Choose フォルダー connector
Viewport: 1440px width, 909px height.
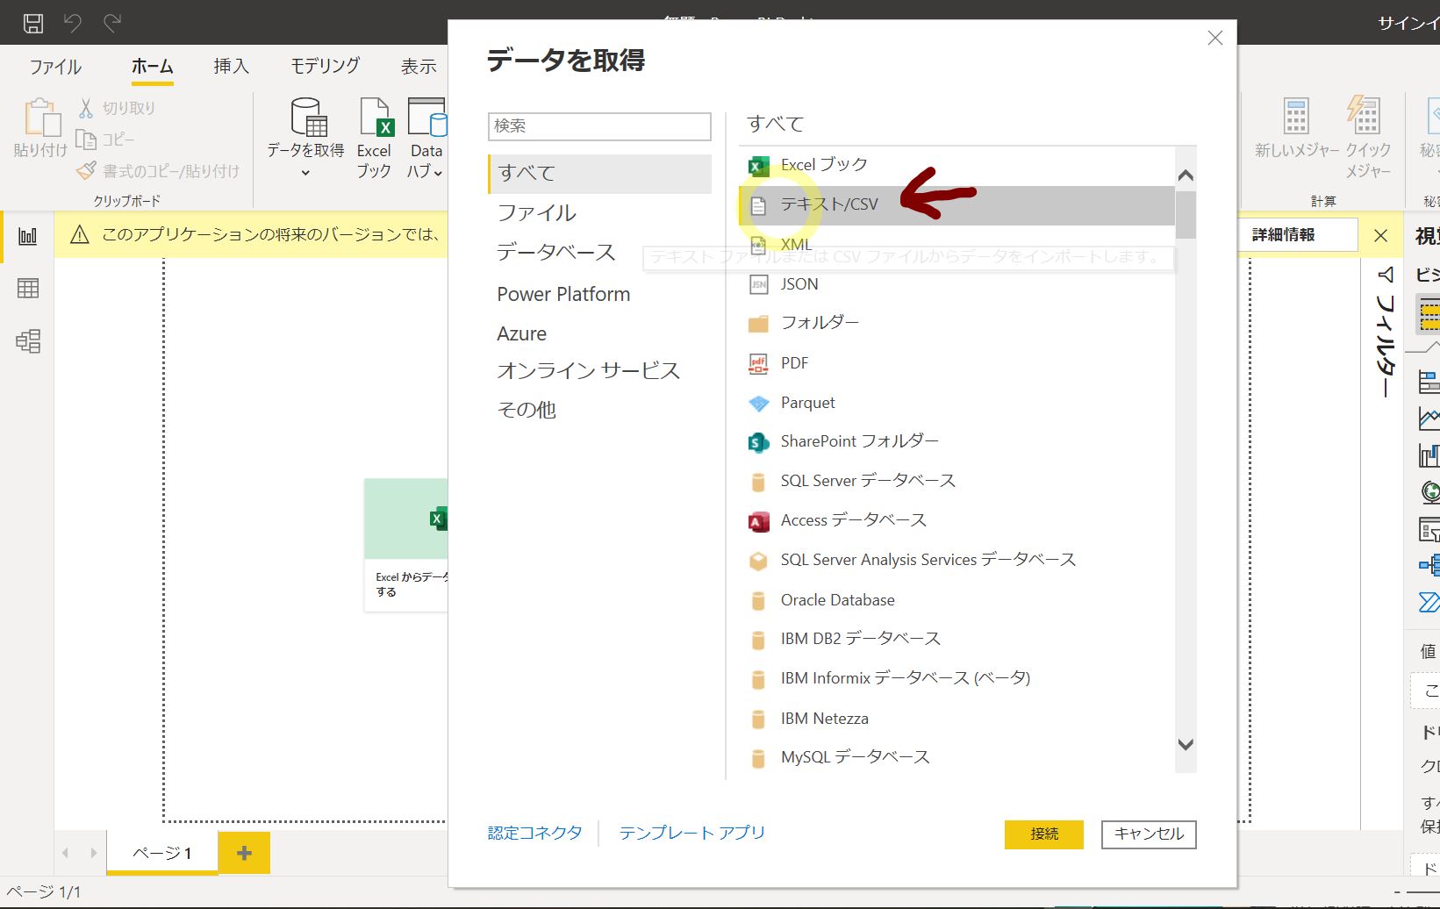tap(956, 323)
